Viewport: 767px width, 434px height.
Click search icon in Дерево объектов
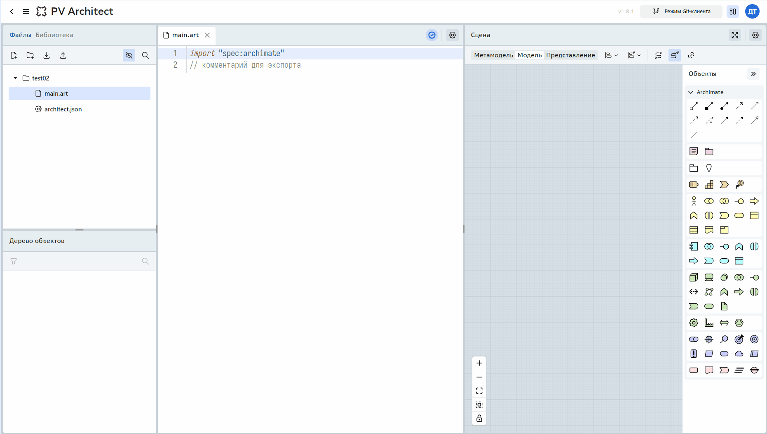point(145,261)
